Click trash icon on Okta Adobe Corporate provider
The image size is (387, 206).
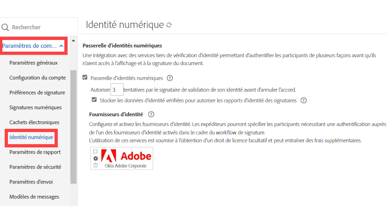coord(96,165)
